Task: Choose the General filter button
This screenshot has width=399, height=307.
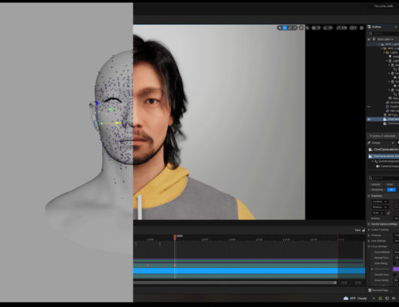Action: 376,184
